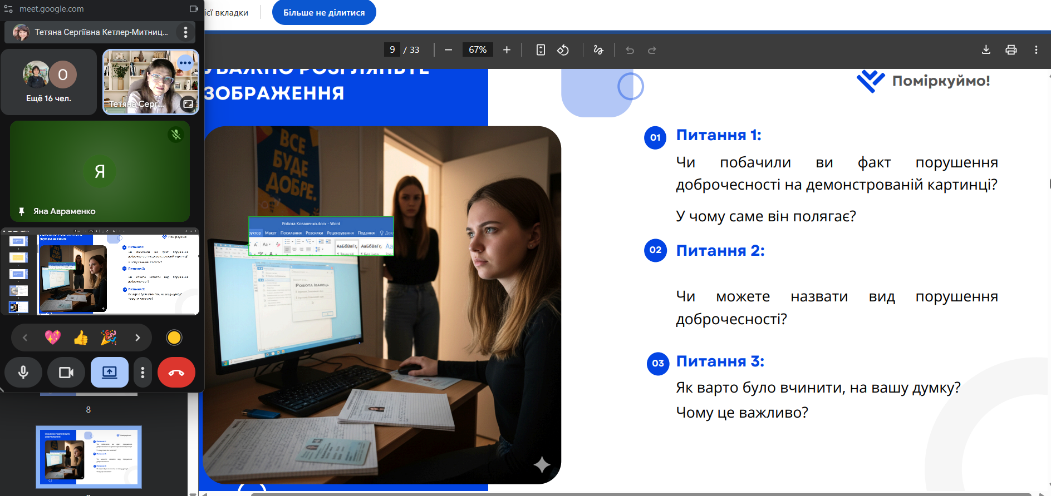1051x496 pixels.
Task: Toggle the microphone button in Meet
Action: click(23, 372)
